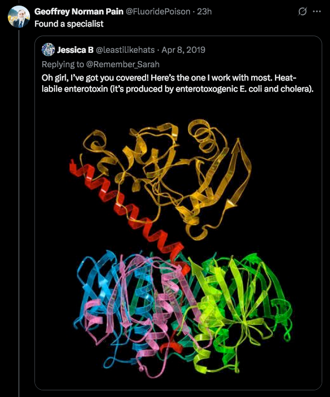Image resolution: width=330 pixels, height=397 pixels.
Task: Open the @Remember_Sarah mention
Action: tap(123, 64)
